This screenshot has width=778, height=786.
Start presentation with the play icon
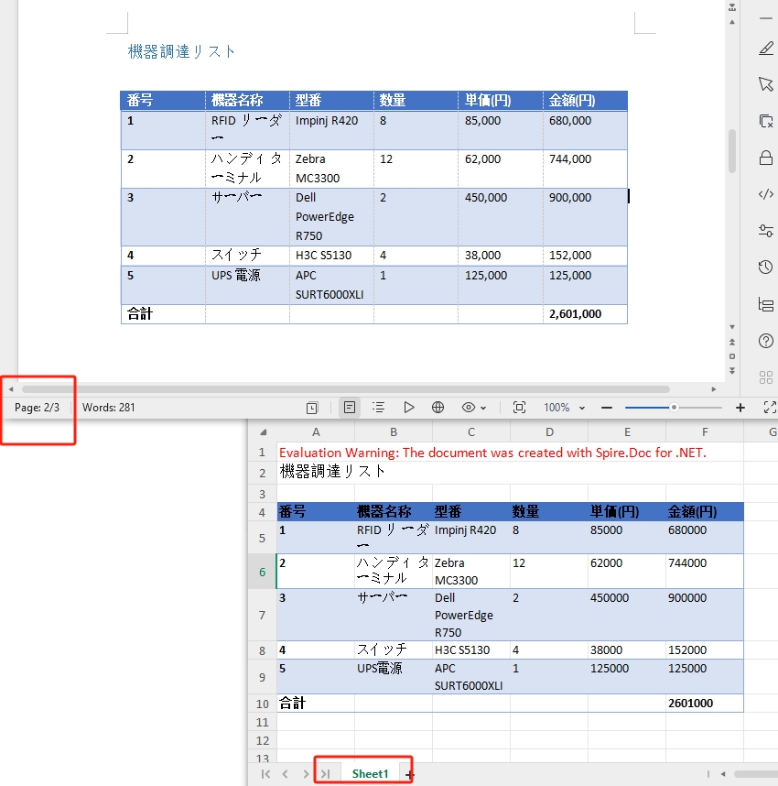click(x=409, y=407)
